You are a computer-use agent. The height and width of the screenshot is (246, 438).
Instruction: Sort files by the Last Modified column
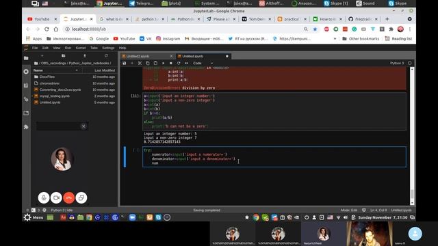click(x=105, y=70)
